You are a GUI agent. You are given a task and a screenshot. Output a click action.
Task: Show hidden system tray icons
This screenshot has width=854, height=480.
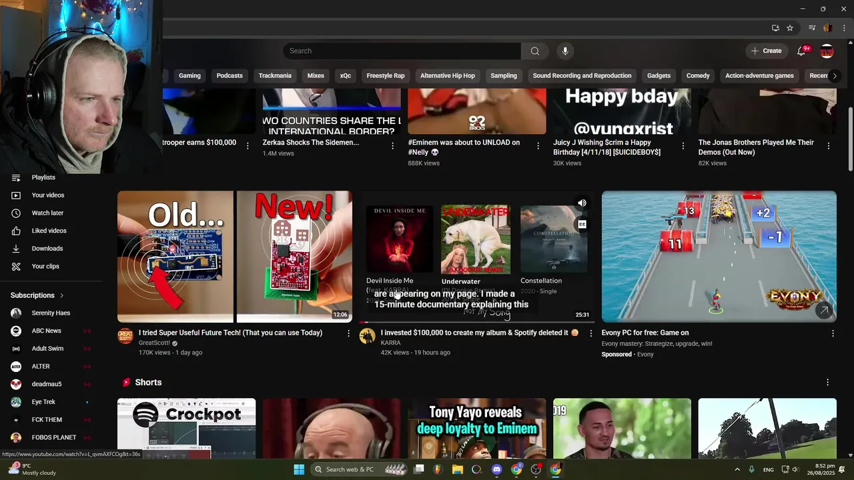point(737,469)
